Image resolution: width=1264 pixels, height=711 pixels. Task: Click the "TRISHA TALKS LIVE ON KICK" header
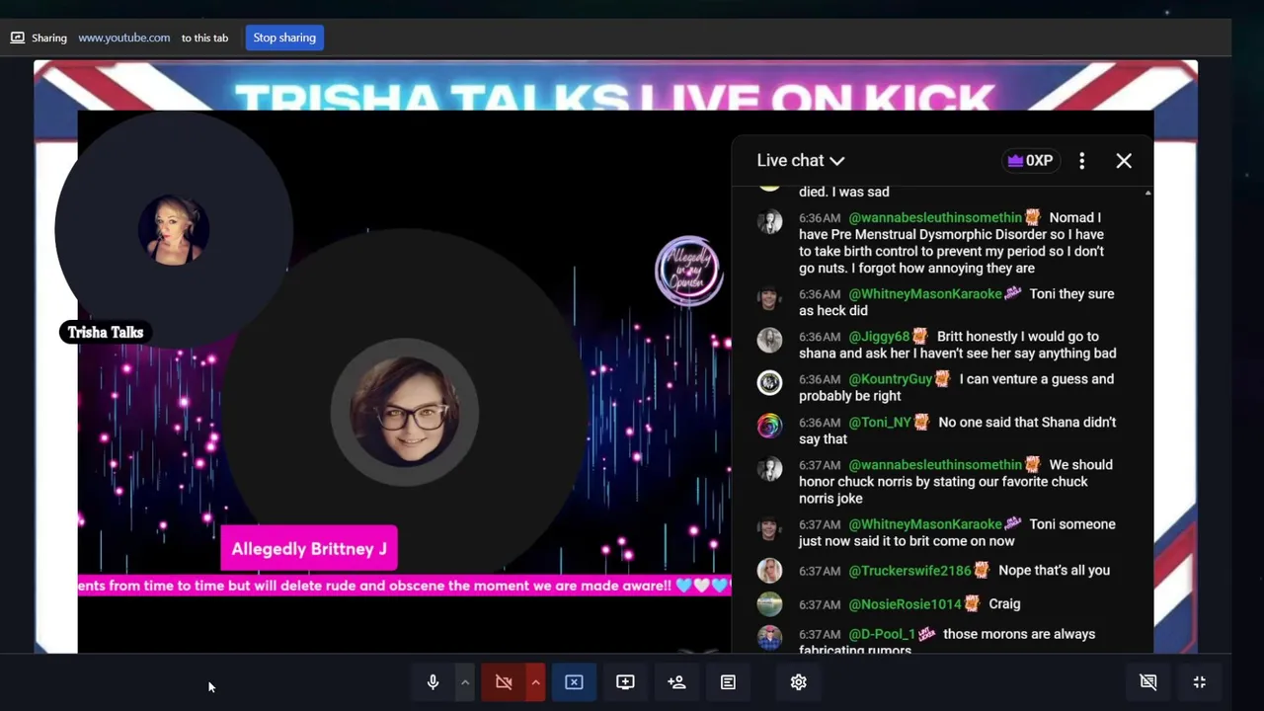point(613,98)
